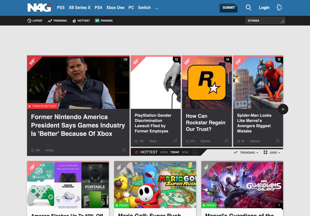
Task: Open the Trending sort dropdown
Action: coord(246,153)
